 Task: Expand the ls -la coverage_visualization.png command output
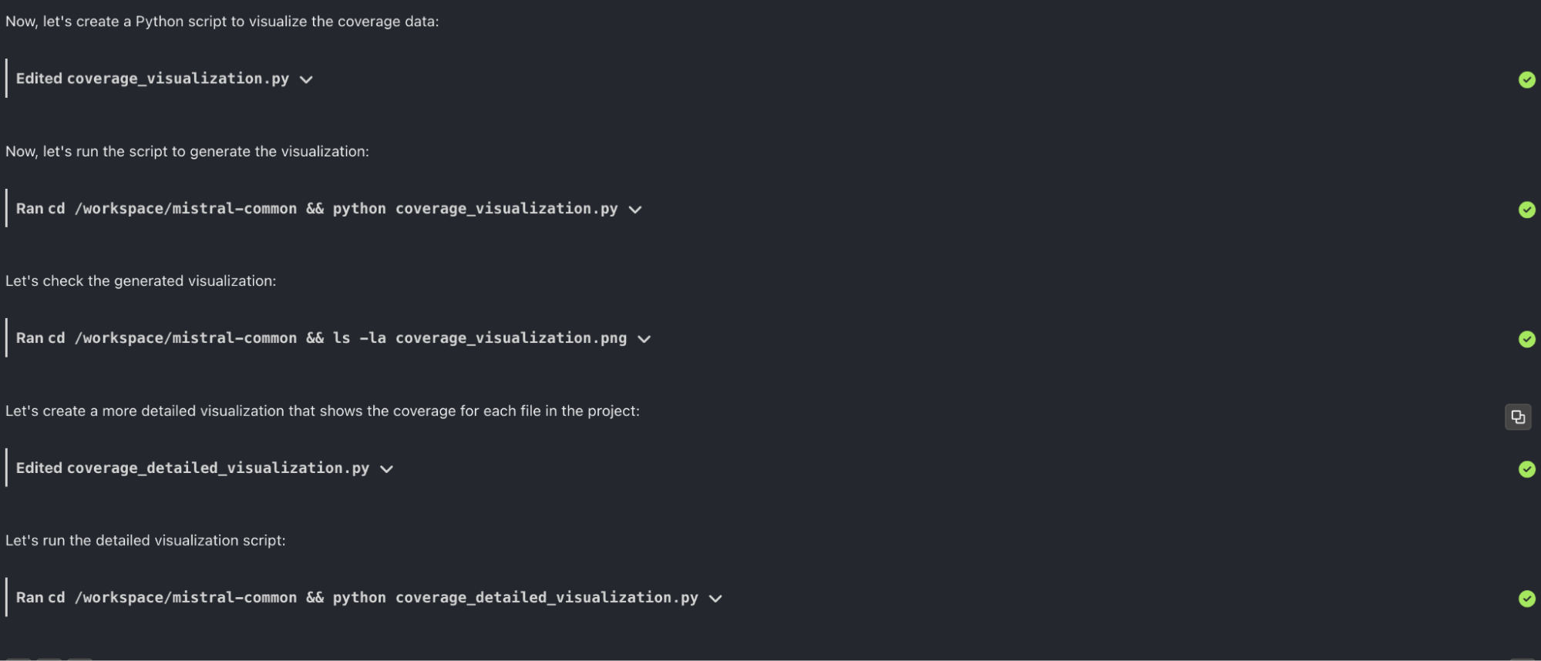pyautogui.click(x=644, y=338)
